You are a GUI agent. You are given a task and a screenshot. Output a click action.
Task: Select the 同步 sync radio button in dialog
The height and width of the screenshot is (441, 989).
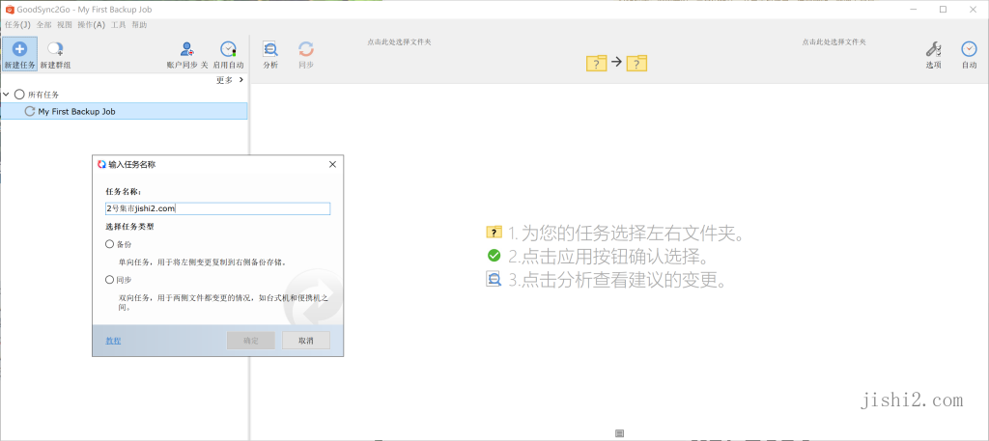coord(110,279)
